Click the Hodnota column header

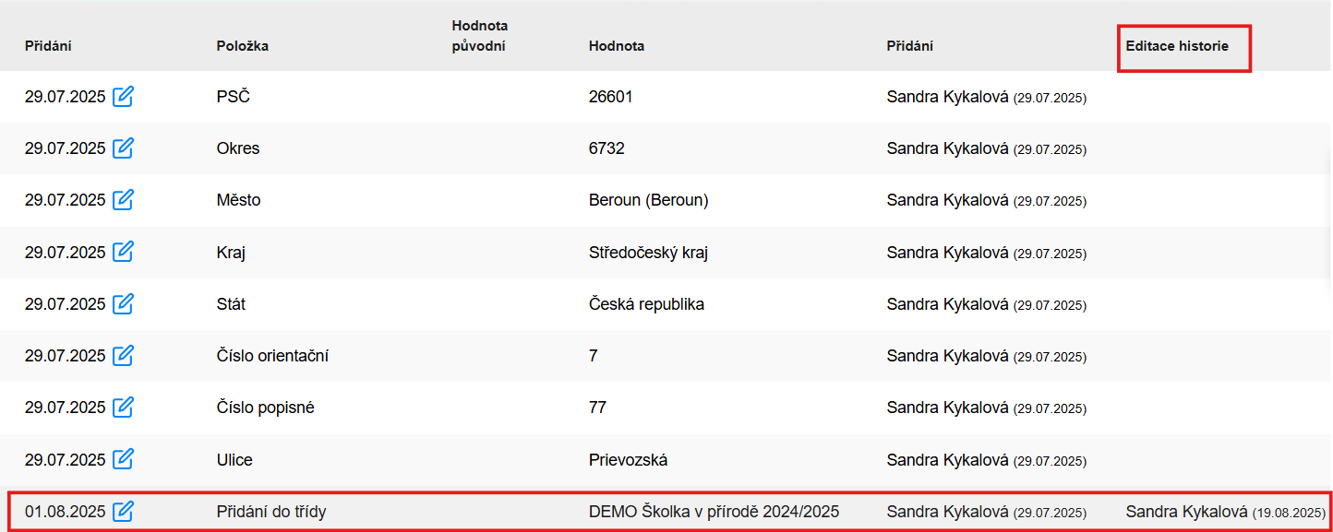[x=617, y=46]
